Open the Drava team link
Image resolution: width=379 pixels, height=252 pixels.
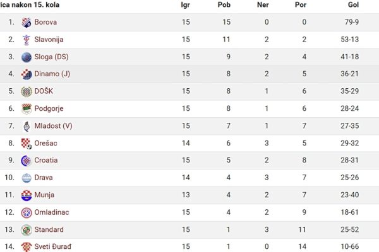point(44,178)
